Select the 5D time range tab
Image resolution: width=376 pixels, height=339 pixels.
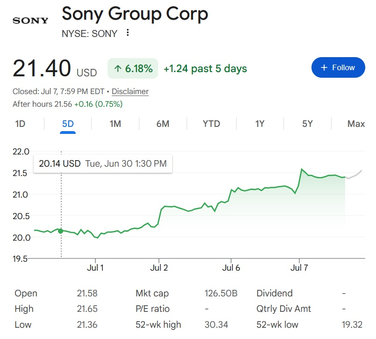point(68,124)
